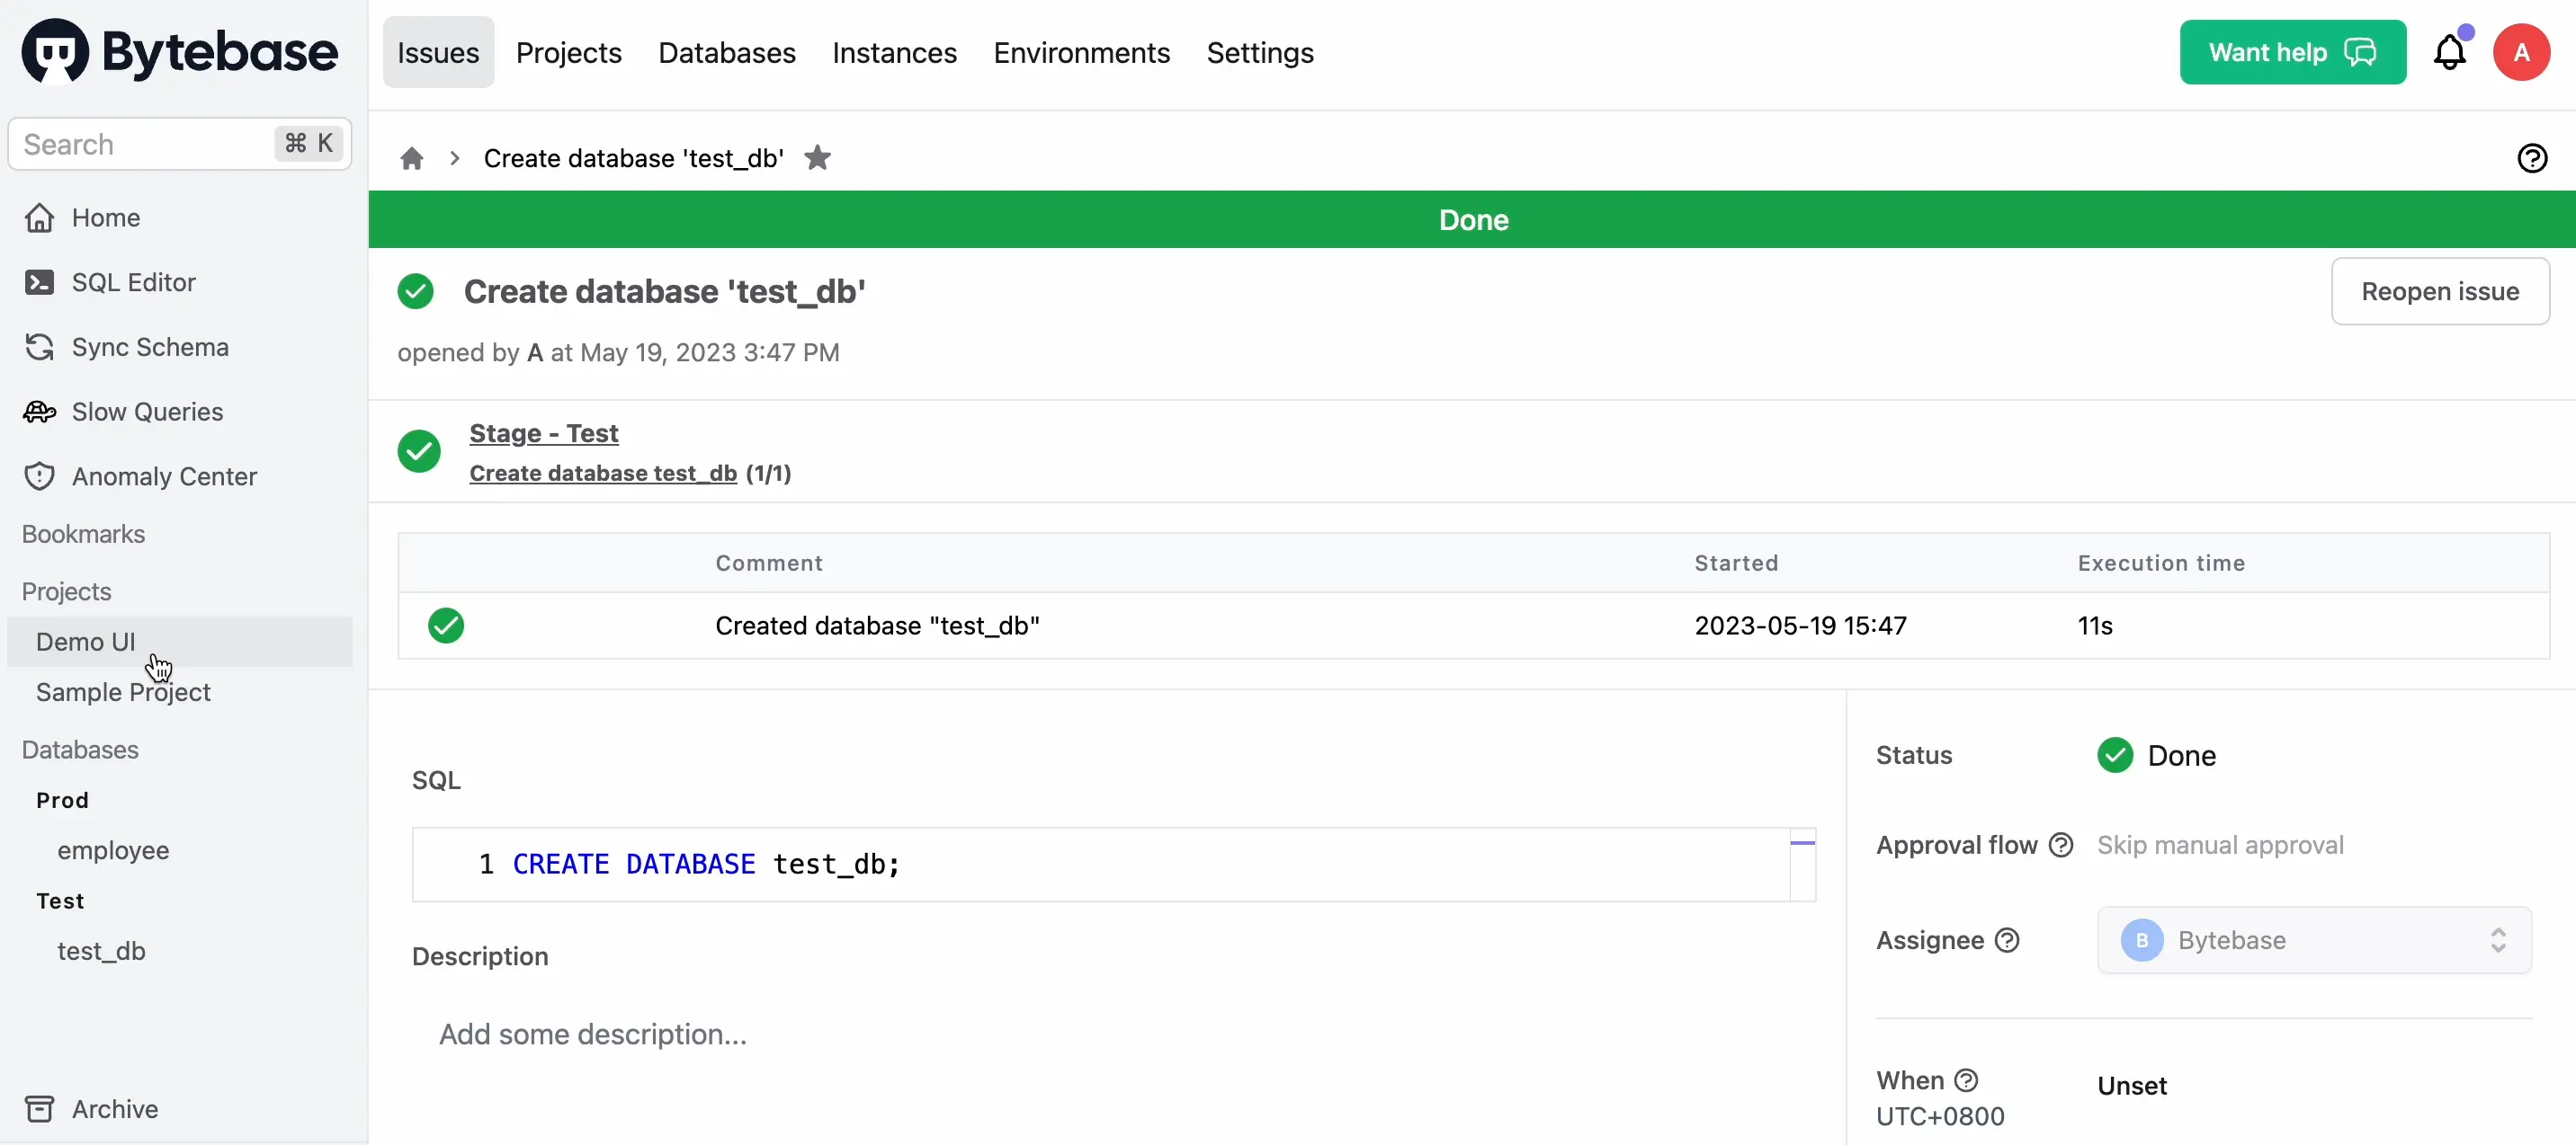Click the Stage Test green check icon

(x=419, y=451)
